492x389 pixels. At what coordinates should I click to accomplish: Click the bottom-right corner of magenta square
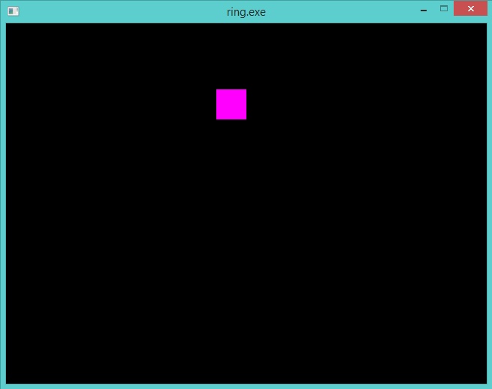click(245, 118)
